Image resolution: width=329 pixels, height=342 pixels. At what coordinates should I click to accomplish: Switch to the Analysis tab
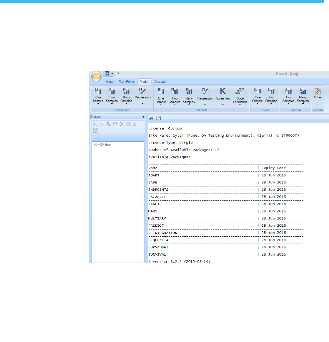pyautogui.click(x=160, y=82)
